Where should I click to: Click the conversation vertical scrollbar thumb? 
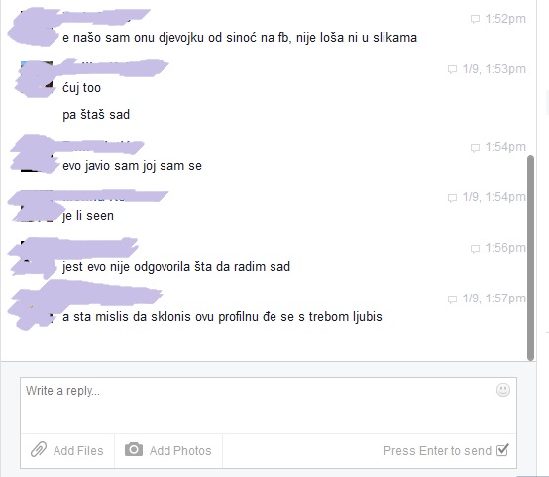coord(531,258)
